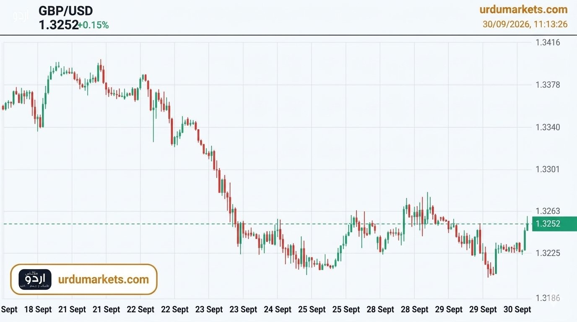
Task: Click the green 1.3252 price tag on axis
Action: point(554,224)
